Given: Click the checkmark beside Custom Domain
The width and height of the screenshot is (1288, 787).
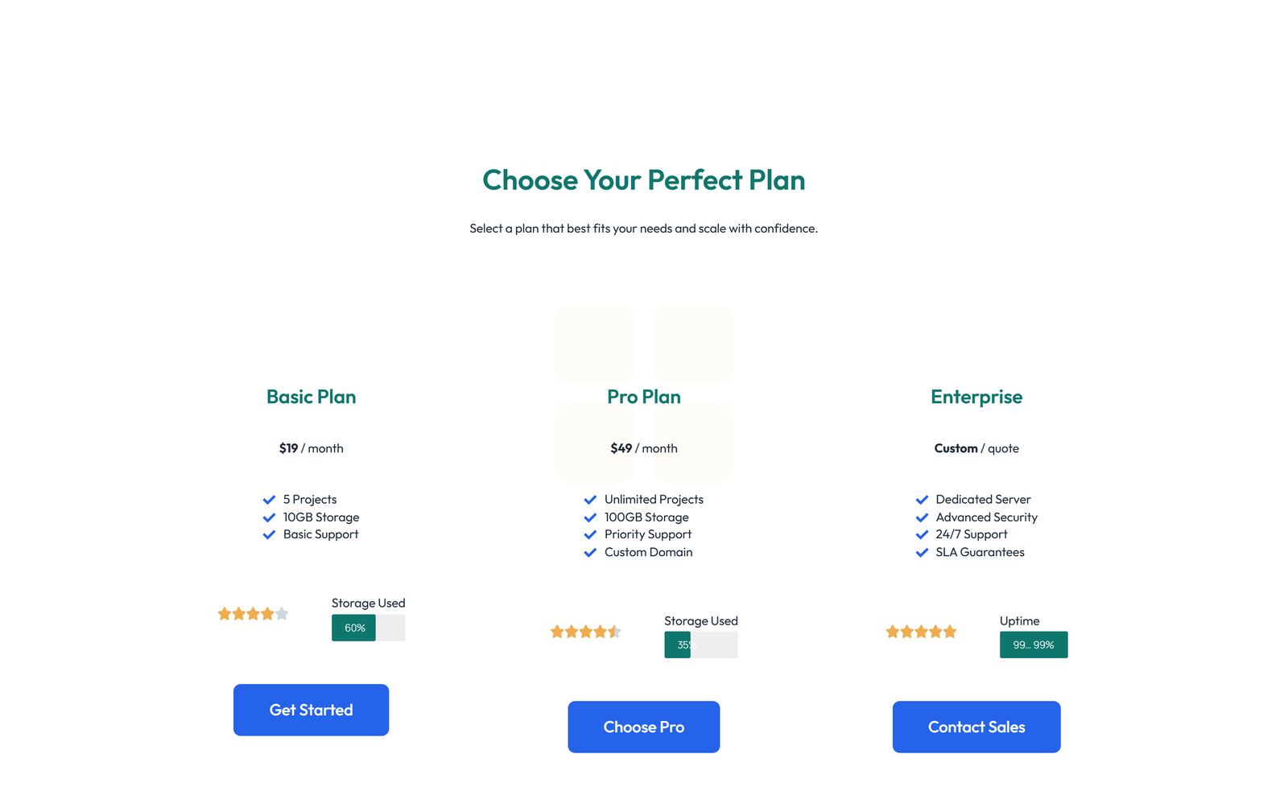Looking at the screenshot, I should 590,552.
